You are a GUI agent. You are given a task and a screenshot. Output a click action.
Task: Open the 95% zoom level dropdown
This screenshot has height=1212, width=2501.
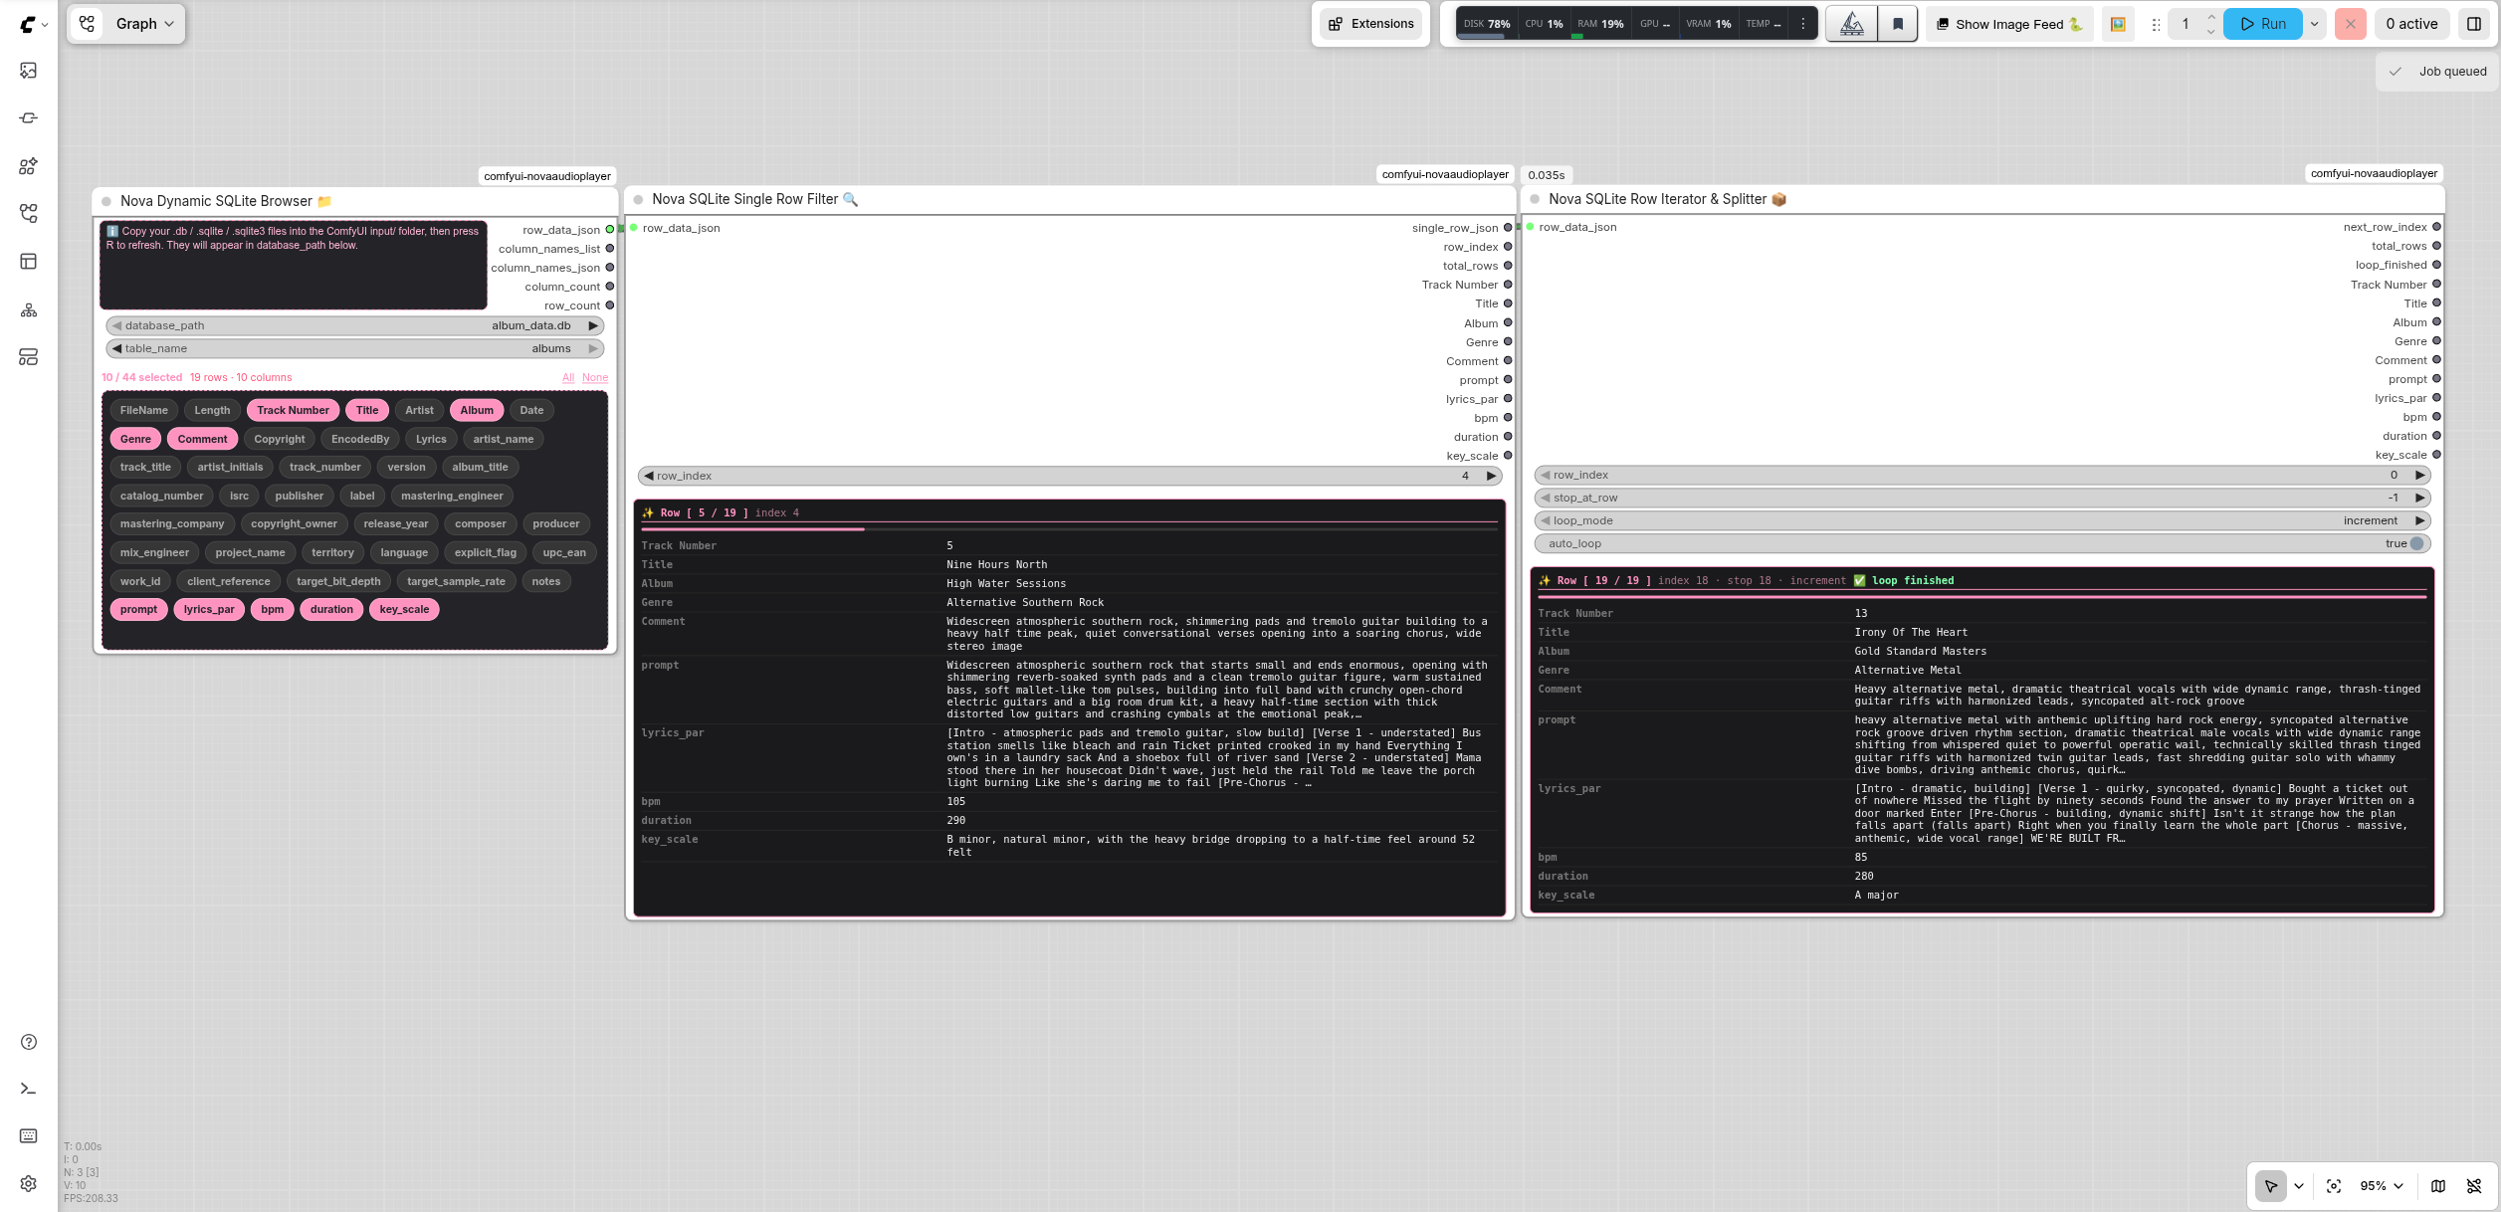(2382, 1186)
